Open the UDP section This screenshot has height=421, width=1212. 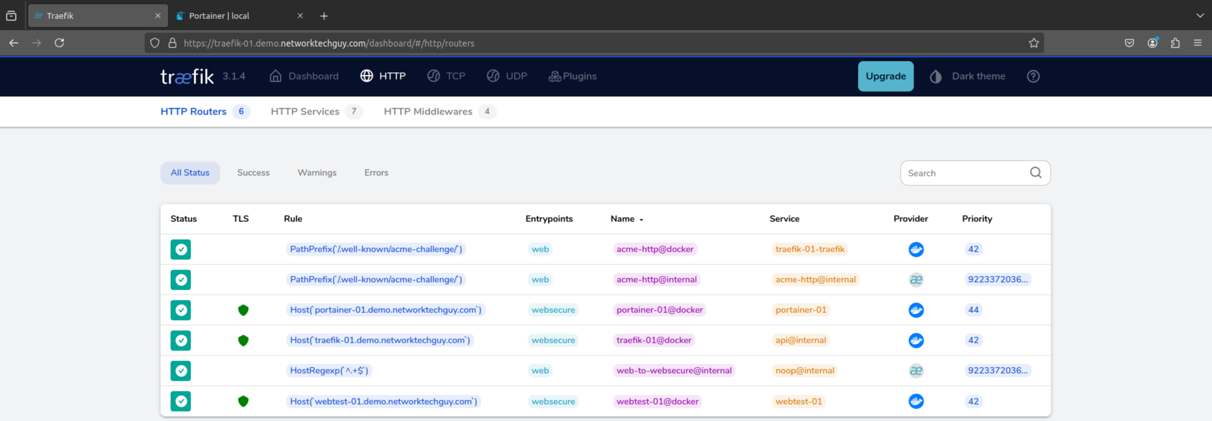507,76
